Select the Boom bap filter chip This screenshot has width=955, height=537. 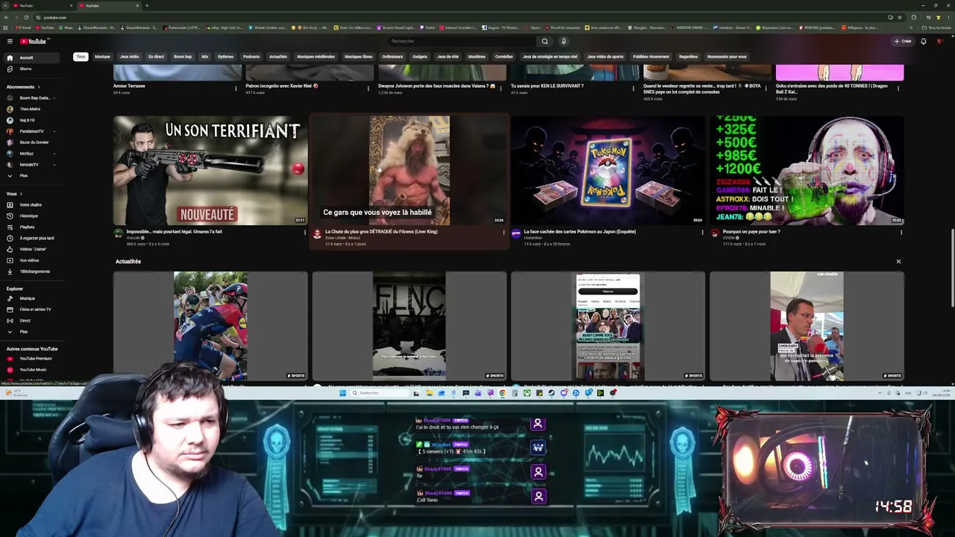point(183,57)
